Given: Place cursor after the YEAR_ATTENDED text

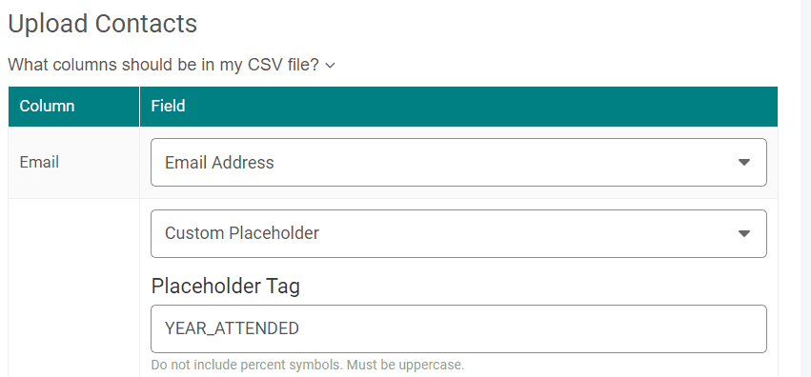Looking at the screenshot, I should 300,329.
